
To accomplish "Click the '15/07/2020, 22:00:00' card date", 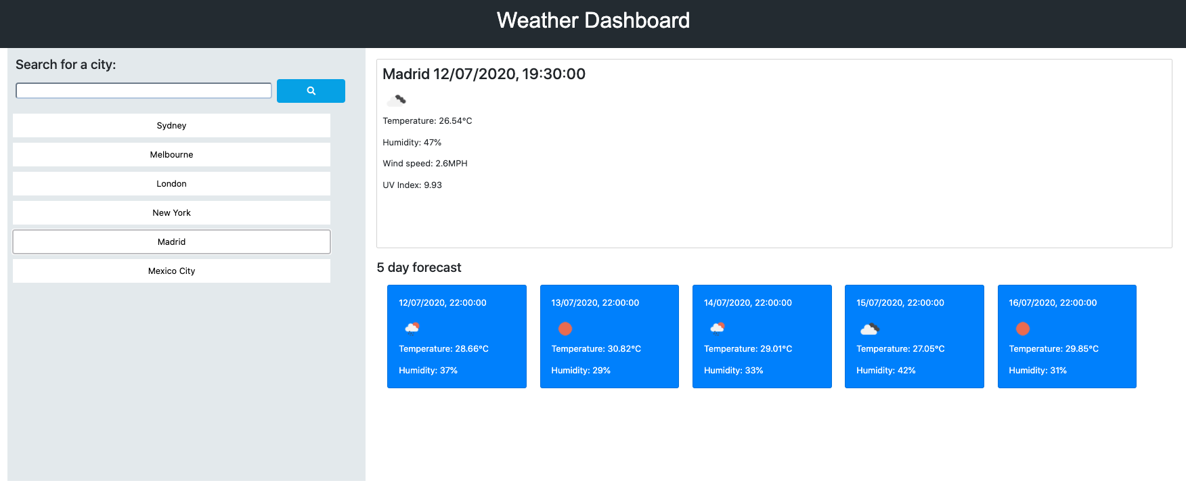I will tap(900, 303).
